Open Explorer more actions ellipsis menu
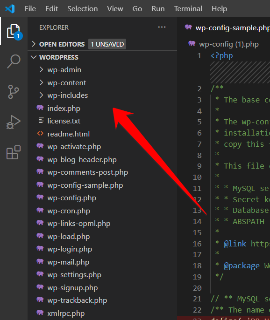 162,27
